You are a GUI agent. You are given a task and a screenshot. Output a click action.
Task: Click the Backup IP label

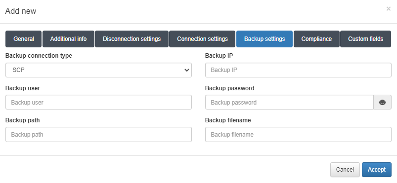coord(219,56)
